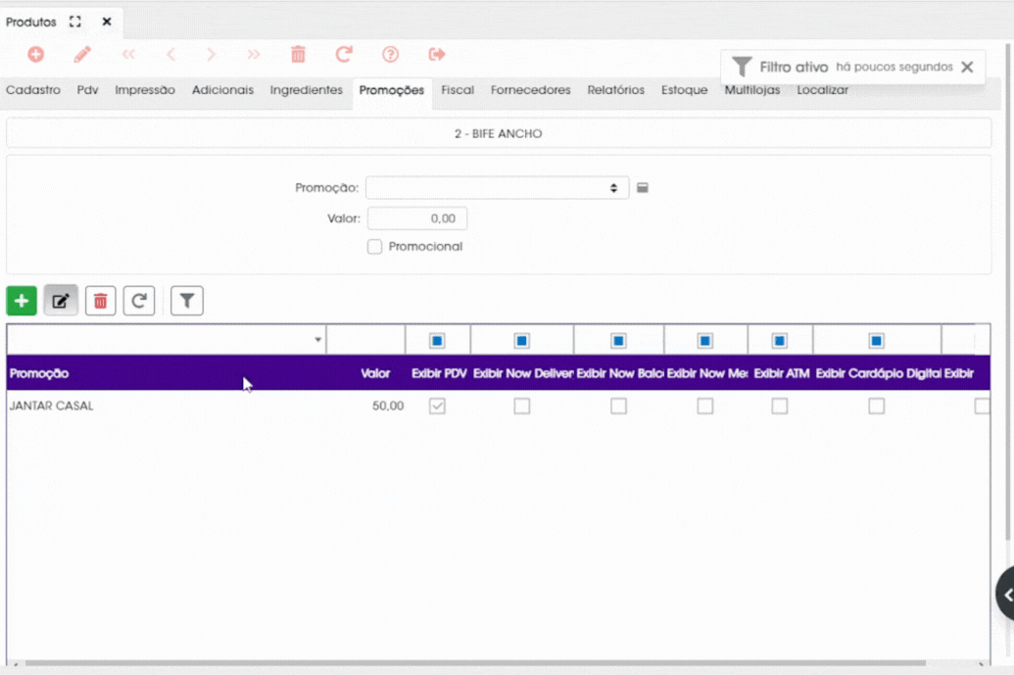Click the red exit arrow icon
This screenshot has width=1014, height=675.
(x=437, y=54)
